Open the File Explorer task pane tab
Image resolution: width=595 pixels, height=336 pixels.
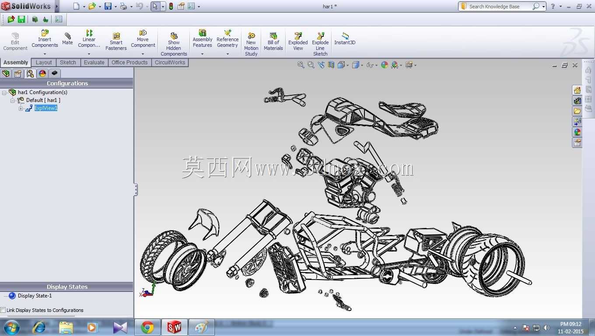click(x=577, y=111)
